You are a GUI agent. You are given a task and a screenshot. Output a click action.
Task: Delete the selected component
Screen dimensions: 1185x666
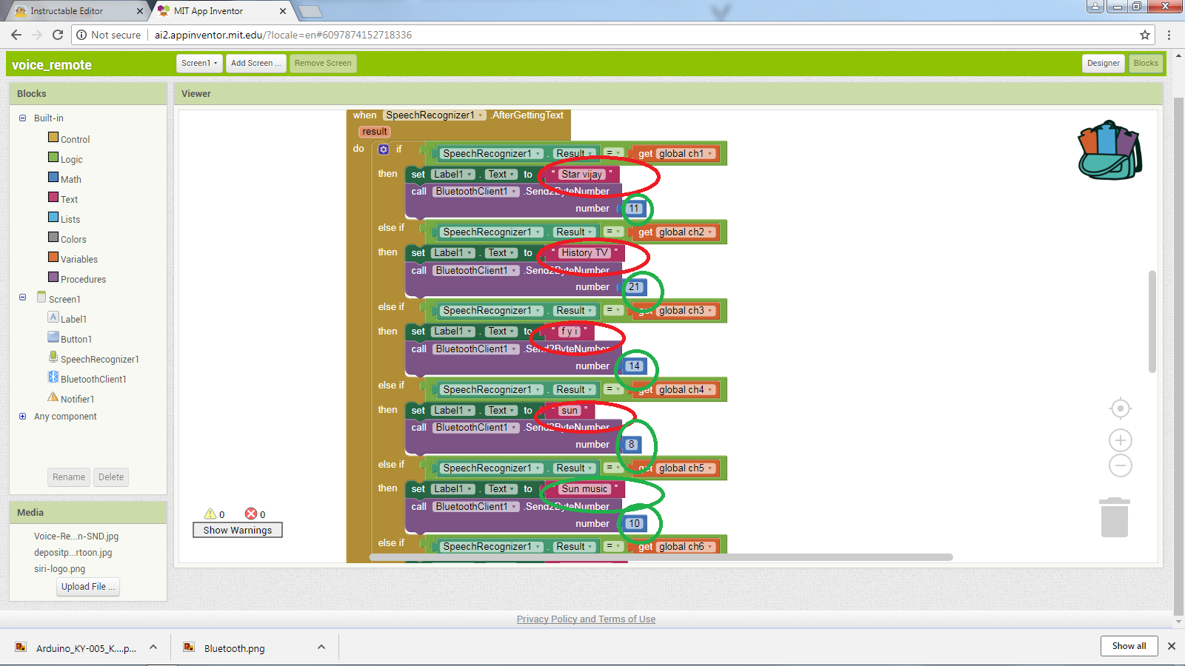coord(111,477)
